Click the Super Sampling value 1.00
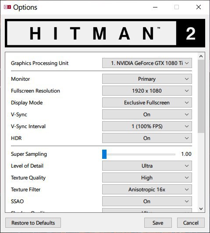The width and height of the screenshot is (210, 233). coord(186,154)
